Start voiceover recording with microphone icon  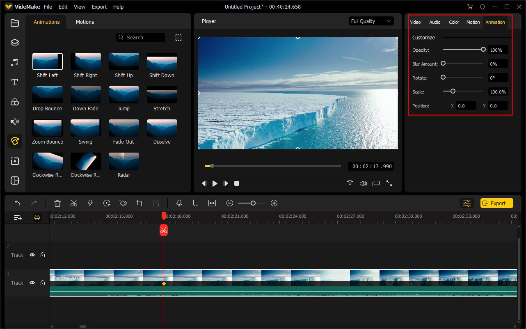pos(179,203)
